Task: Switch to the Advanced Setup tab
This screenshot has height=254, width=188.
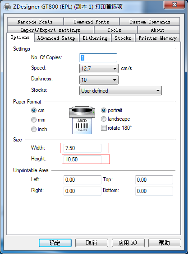Action: [x=56, y=38]
